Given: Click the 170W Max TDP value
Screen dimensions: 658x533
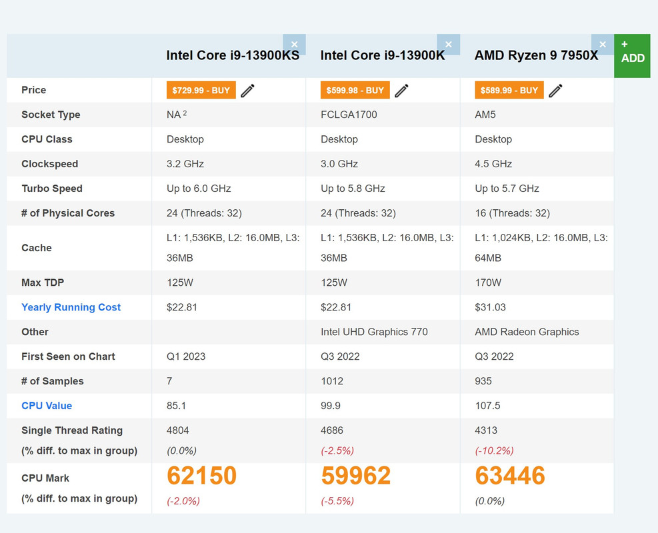Looking at the screenshot, I should tap(488, 282).
